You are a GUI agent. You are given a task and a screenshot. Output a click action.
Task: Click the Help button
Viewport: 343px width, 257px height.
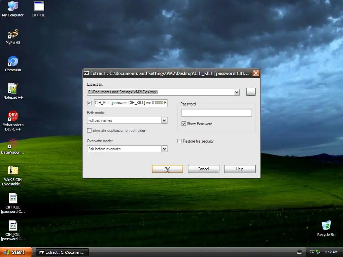click(x=240, y=169)
